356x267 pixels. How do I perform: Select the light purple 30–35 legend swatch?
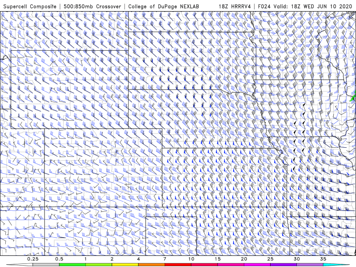point(310,265)
